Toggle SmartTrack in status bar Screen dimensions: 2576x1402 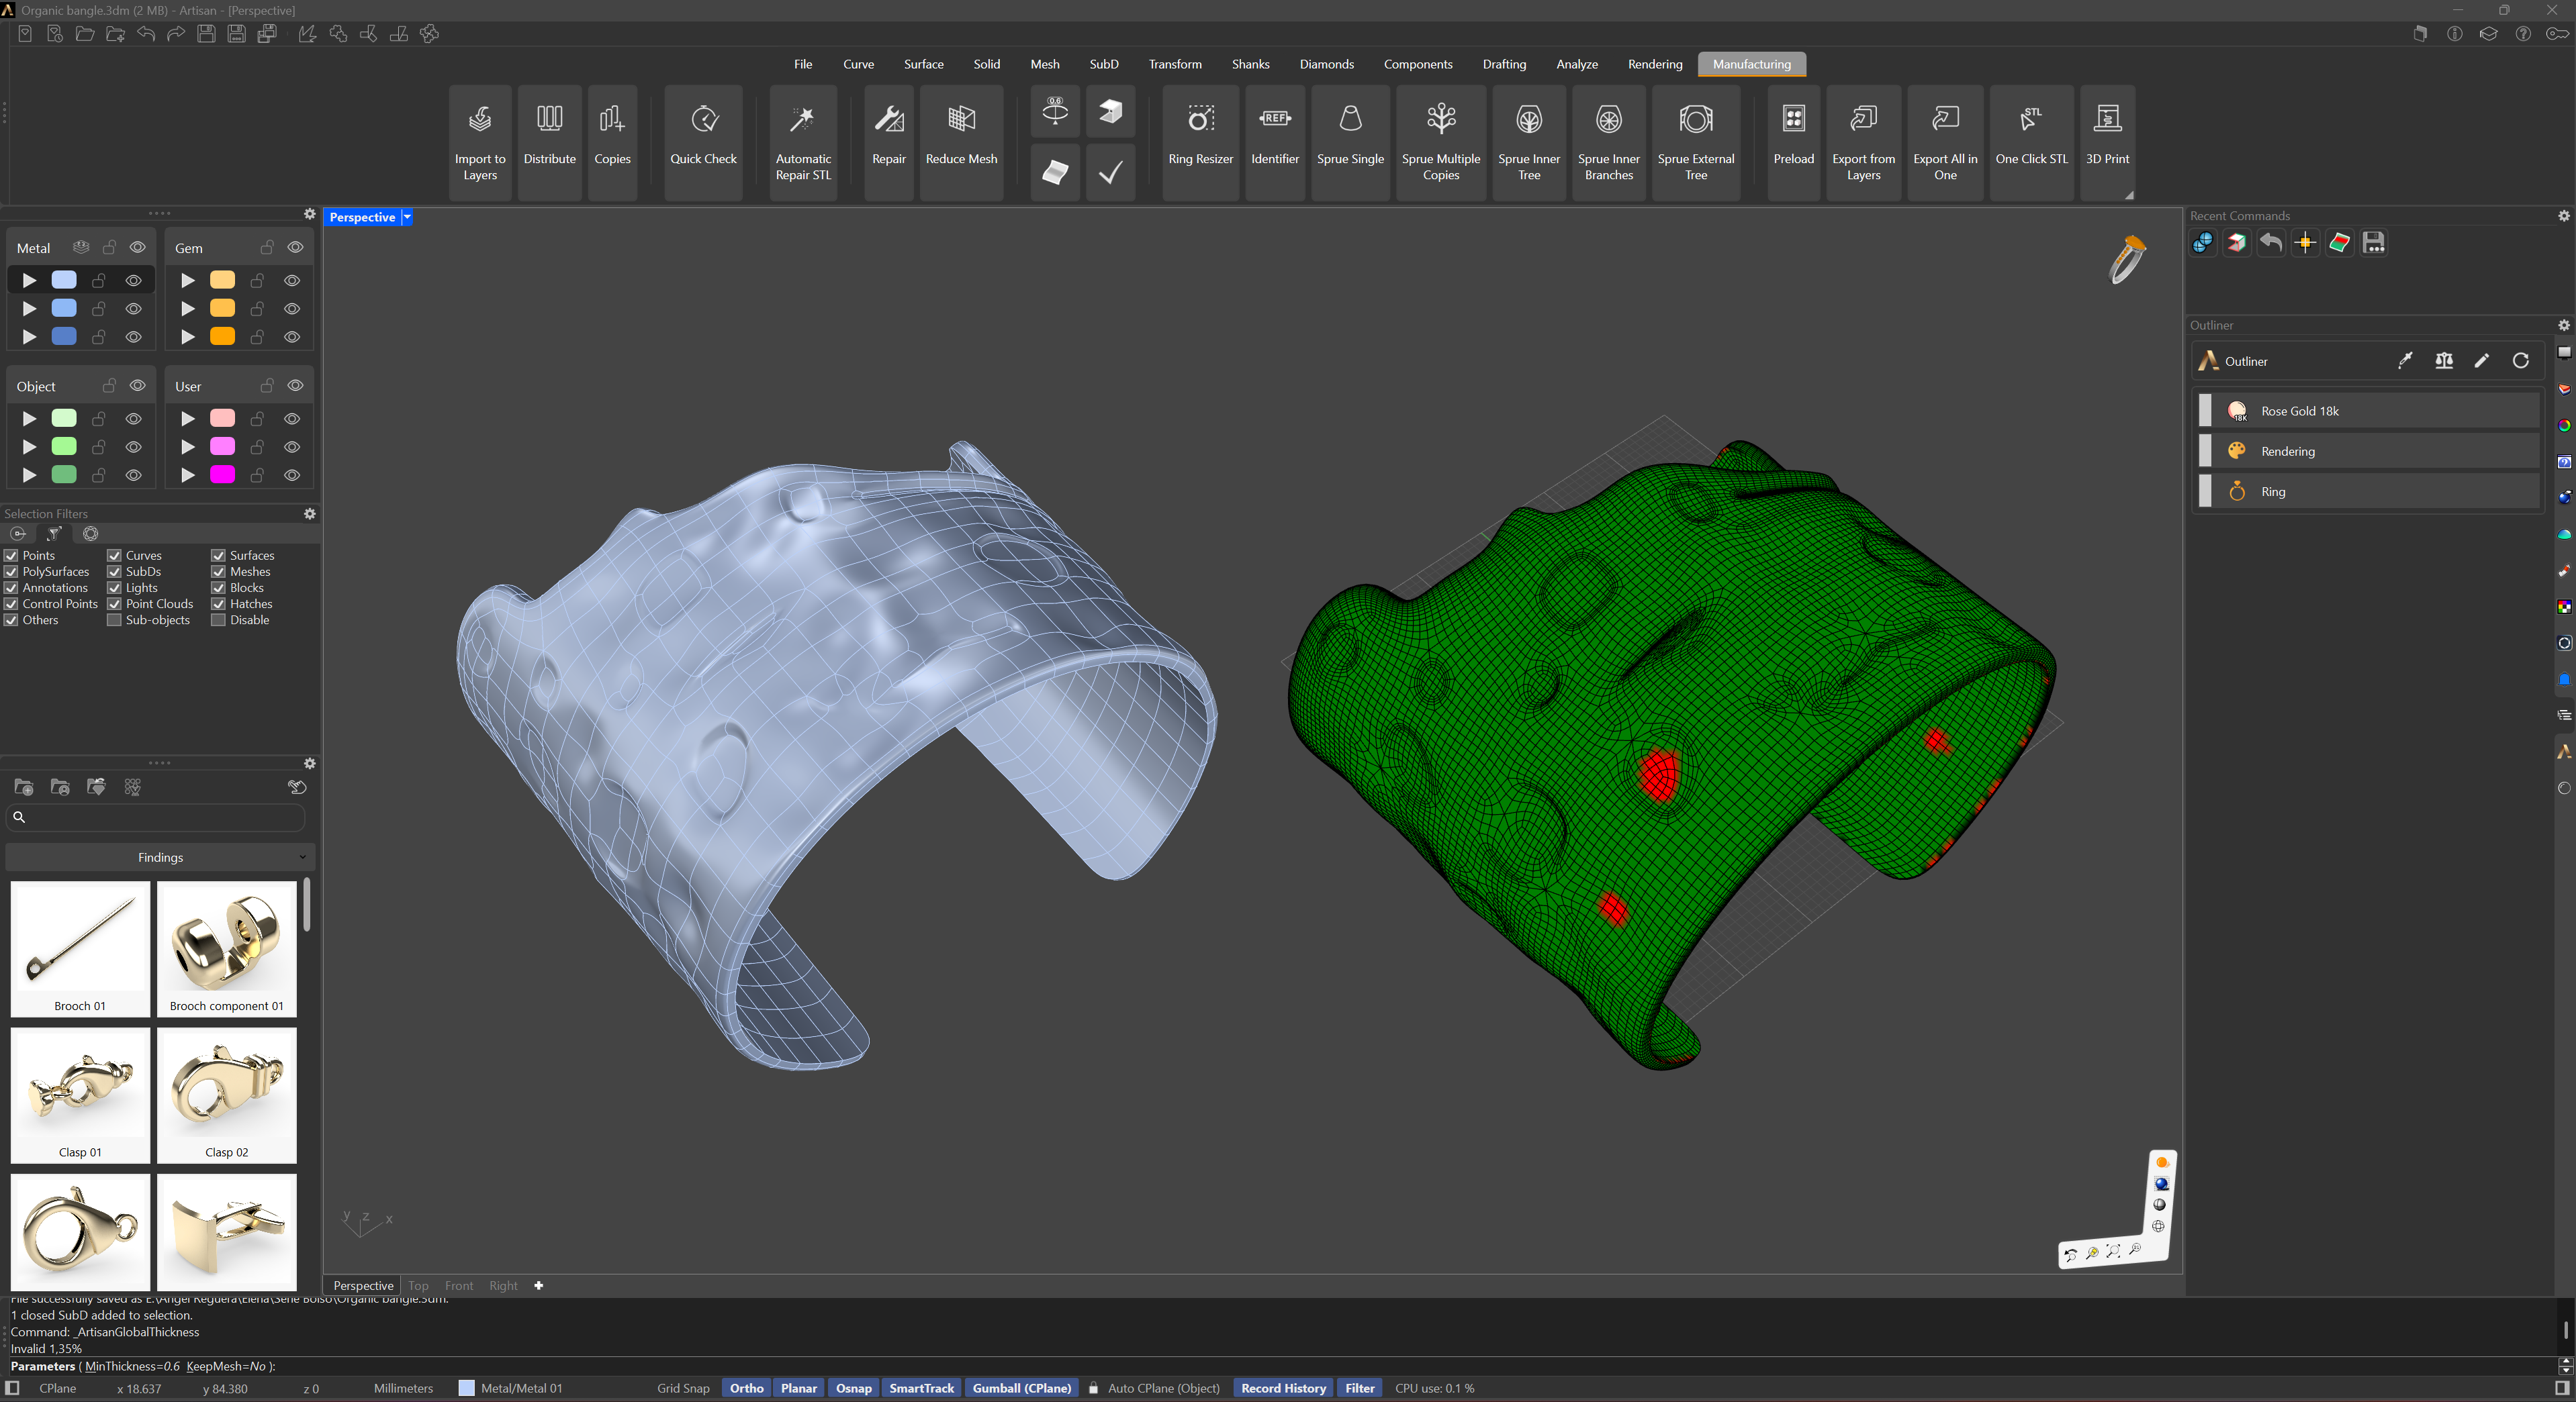[x=921, y=1388]
